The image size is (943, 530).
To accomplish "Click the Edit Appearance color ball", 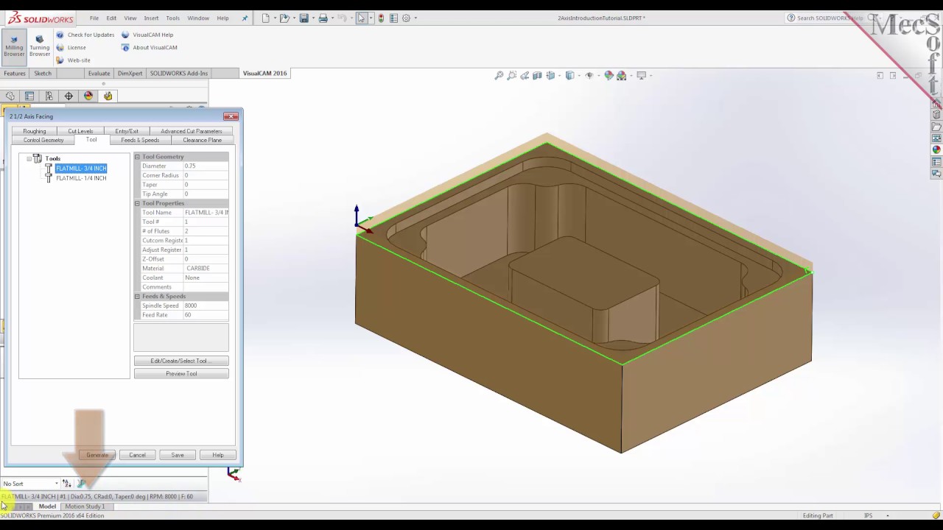I will (x=609, y=75).
